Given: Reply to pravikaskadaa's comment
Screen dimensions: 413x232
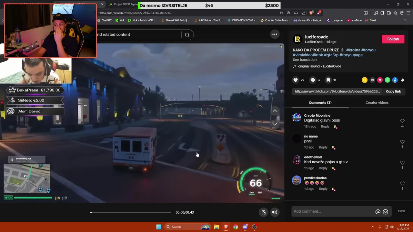Looking at the screenshot, I should 323,189.
